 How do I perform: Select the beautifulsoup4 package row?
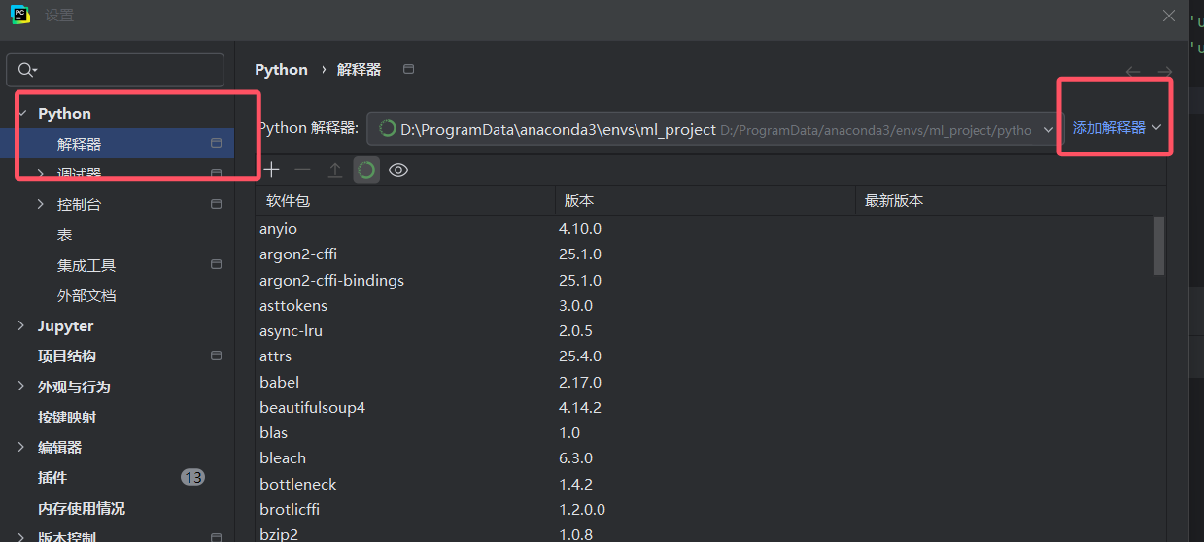tap(704, 407)
